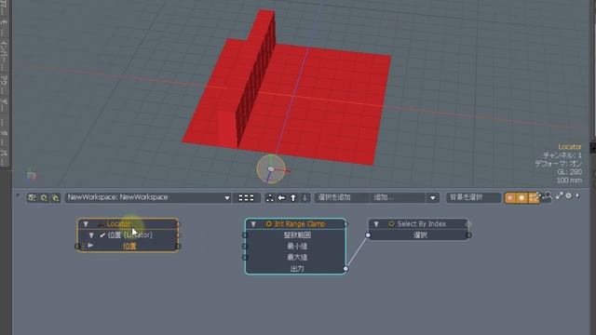
Task: Click the 整数範囲 channel in Int Range Clamp
Action: pos(297,235)
